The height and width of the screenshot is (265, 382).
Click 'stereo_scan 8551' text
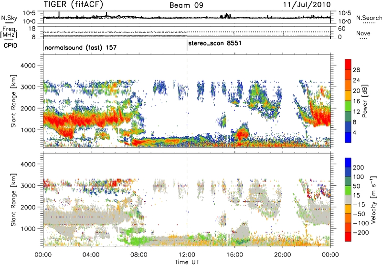pos(215,44)
